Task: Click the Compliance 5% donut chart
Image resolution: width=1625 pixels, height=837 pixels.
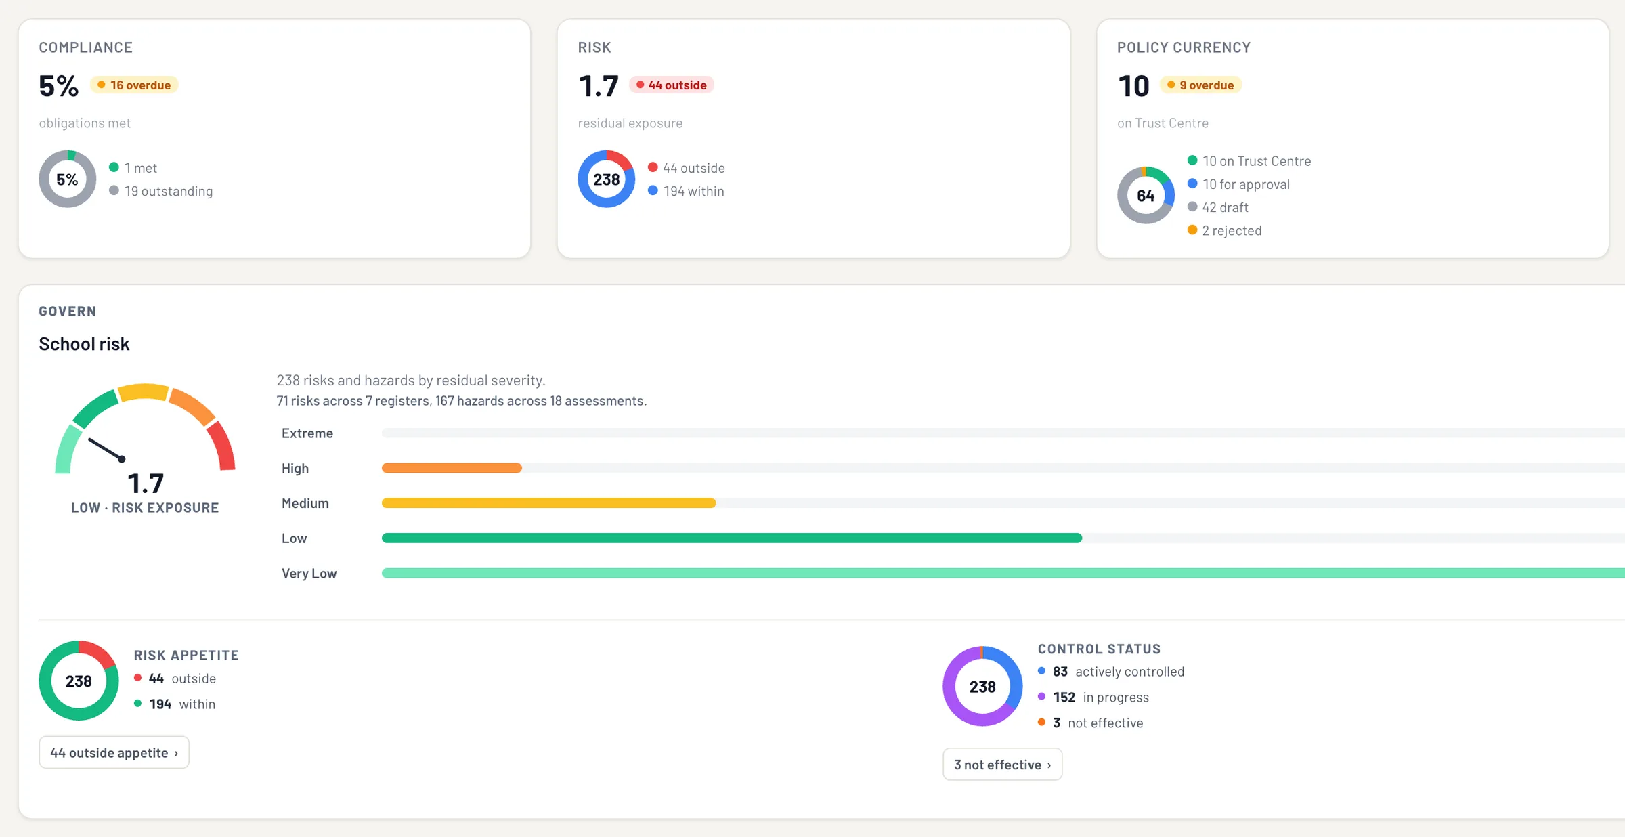Action: coord(67,179)
